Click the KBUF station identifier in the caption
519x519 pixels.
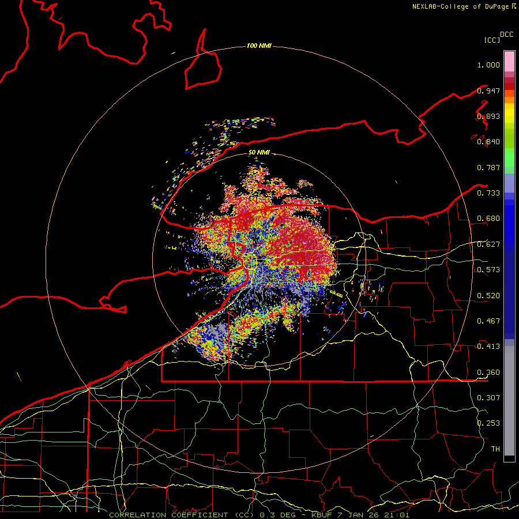click(322, 515)
